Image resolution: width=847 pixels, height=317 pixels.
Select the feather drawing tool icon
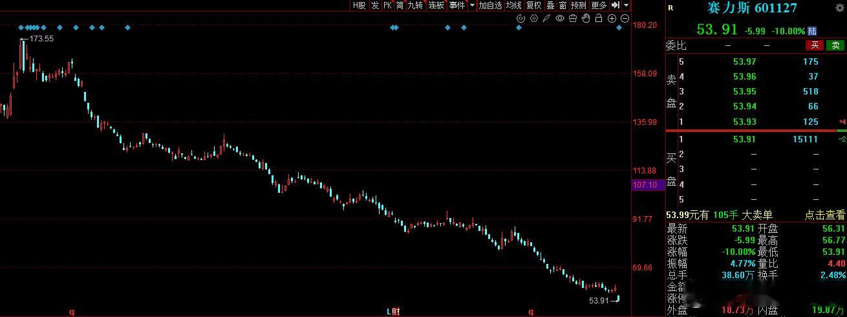coord(547,18)
